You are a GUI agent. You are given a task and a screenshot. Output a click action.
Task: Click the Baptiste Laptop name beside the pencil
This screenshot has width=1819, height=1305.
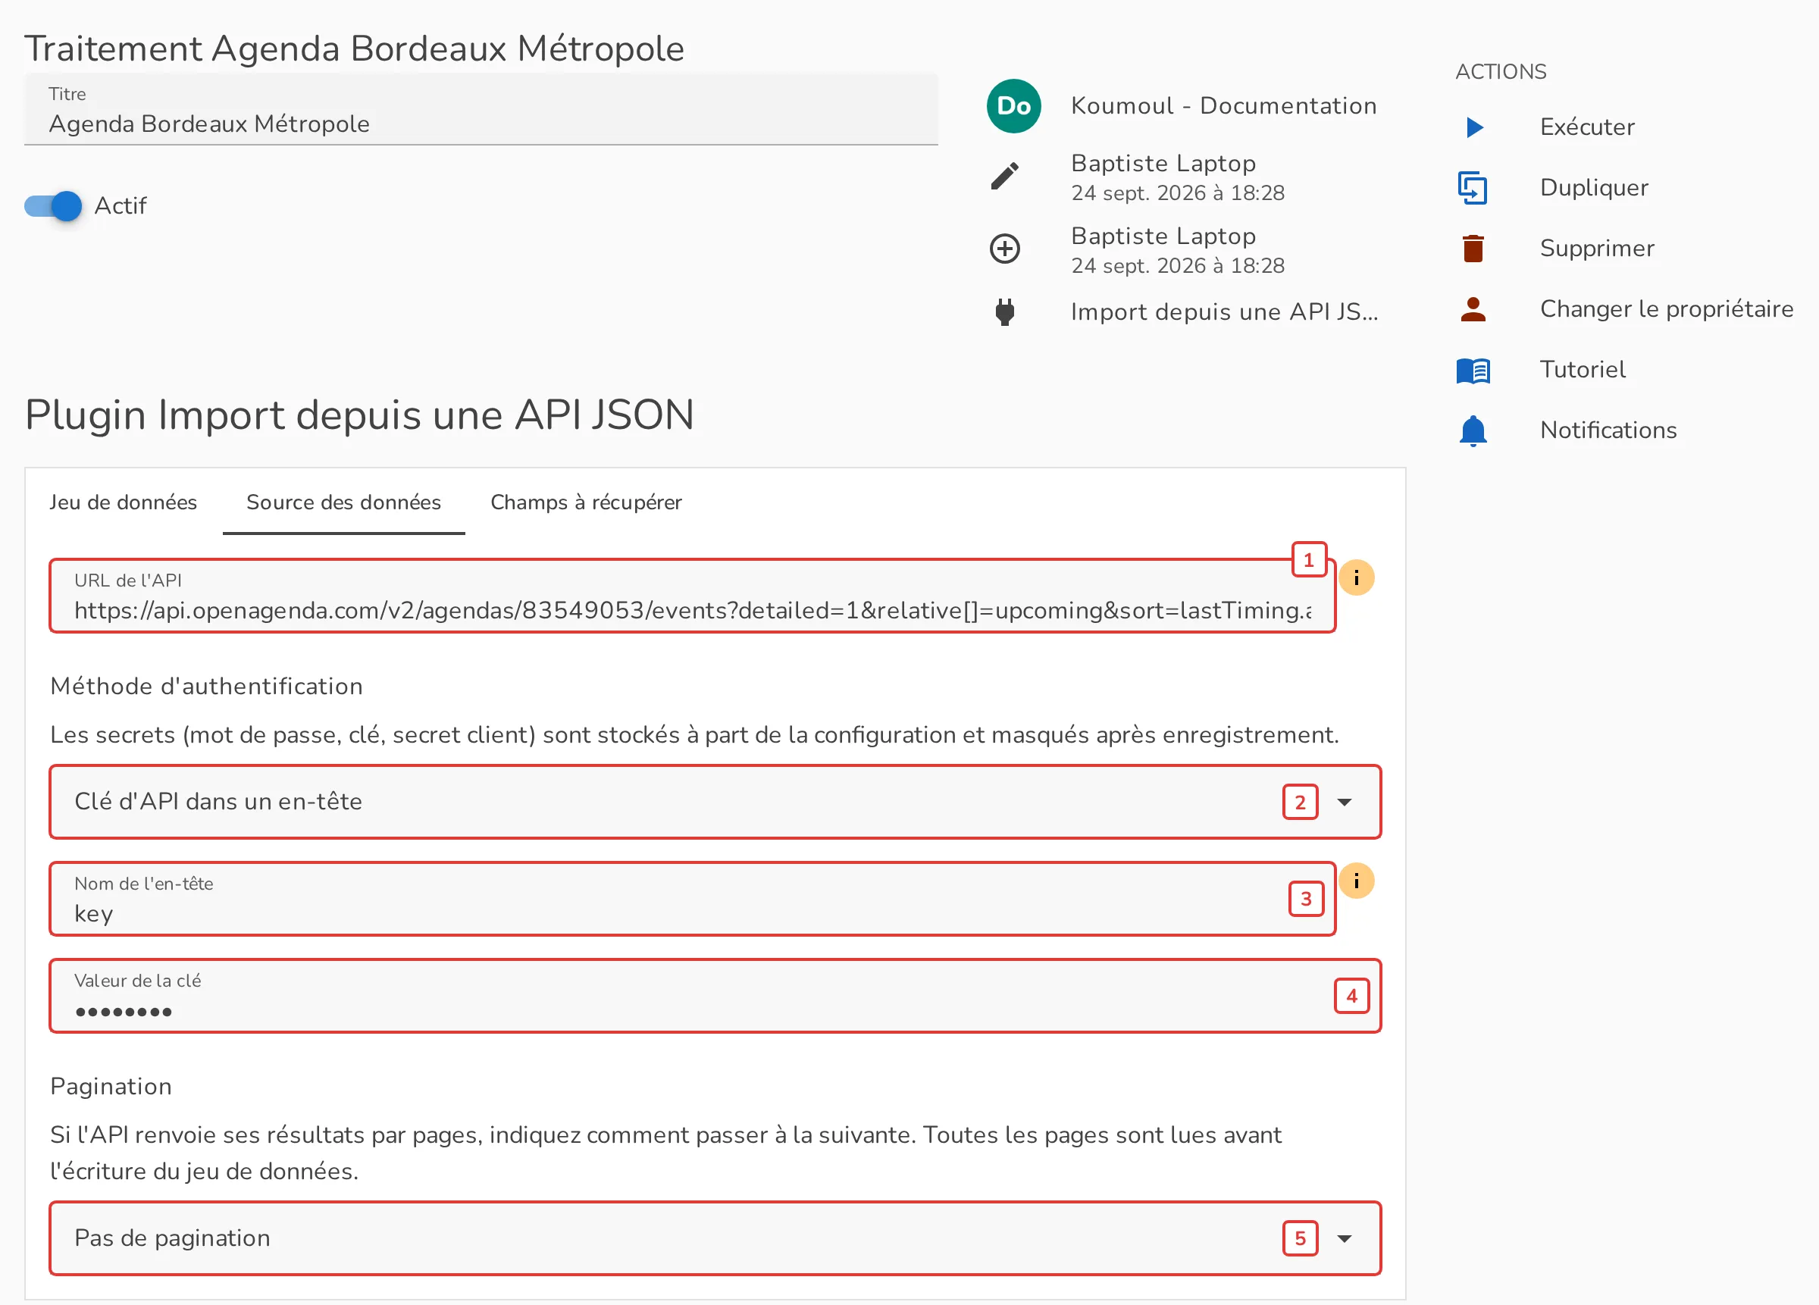[1163, 164]
